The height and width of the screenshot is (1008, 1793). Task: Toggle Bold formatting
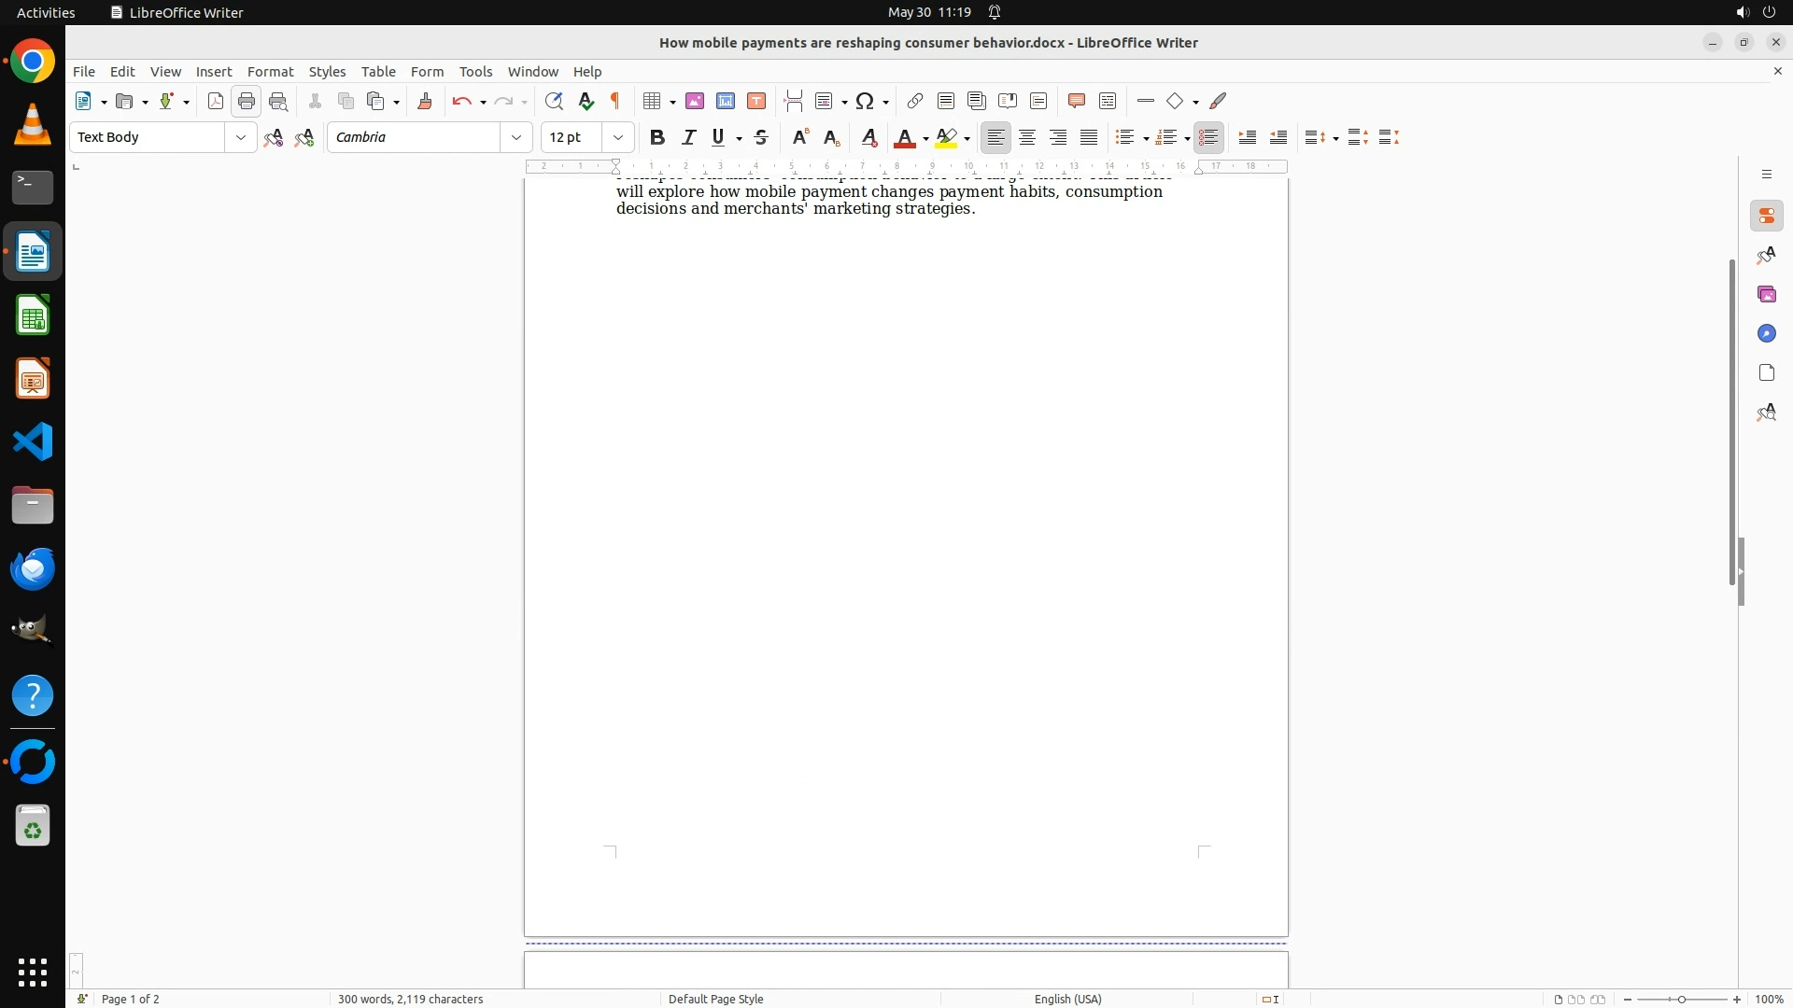657,138
